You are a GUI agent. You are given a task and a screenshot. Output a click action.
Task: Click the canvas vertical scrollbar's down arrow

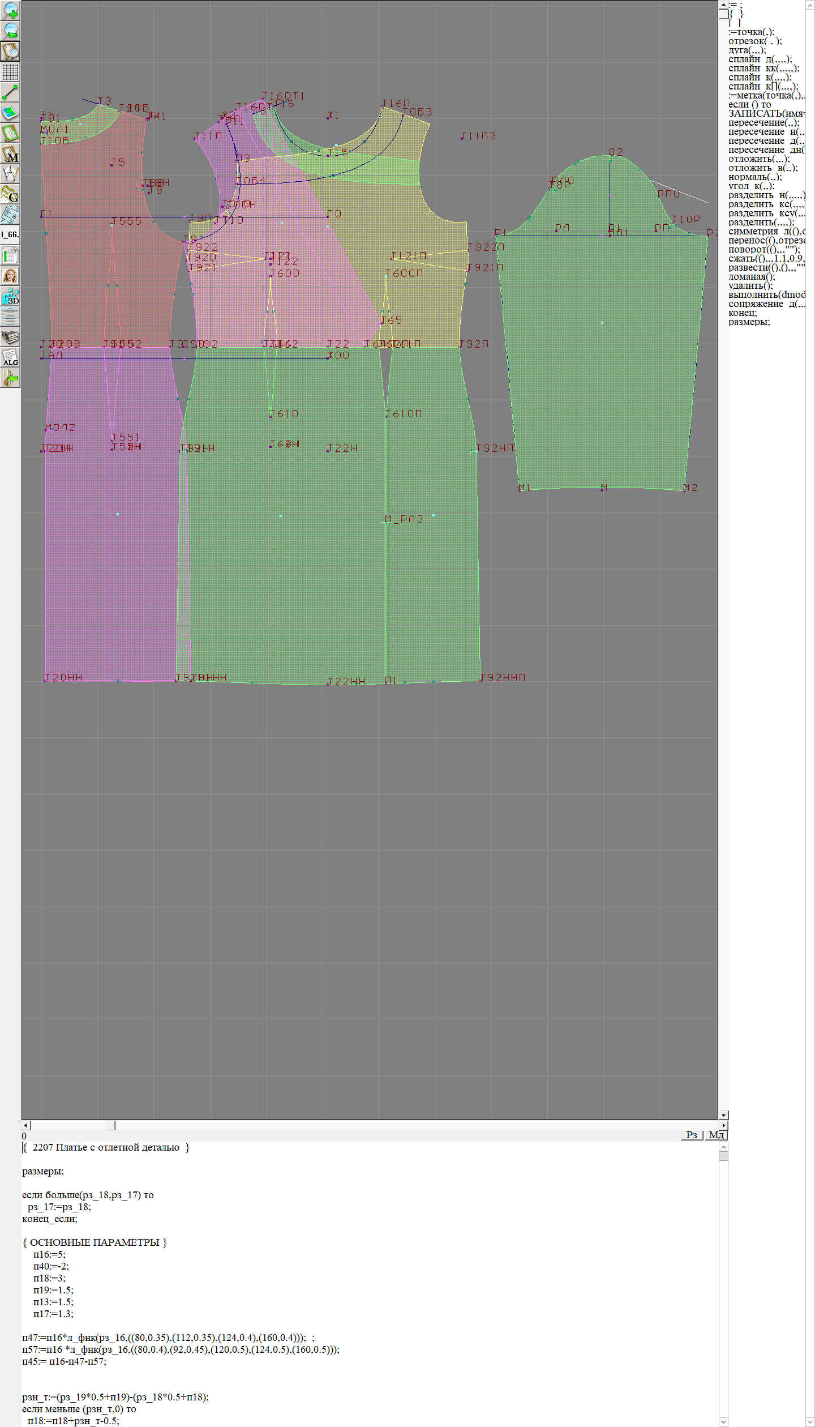723,1115
